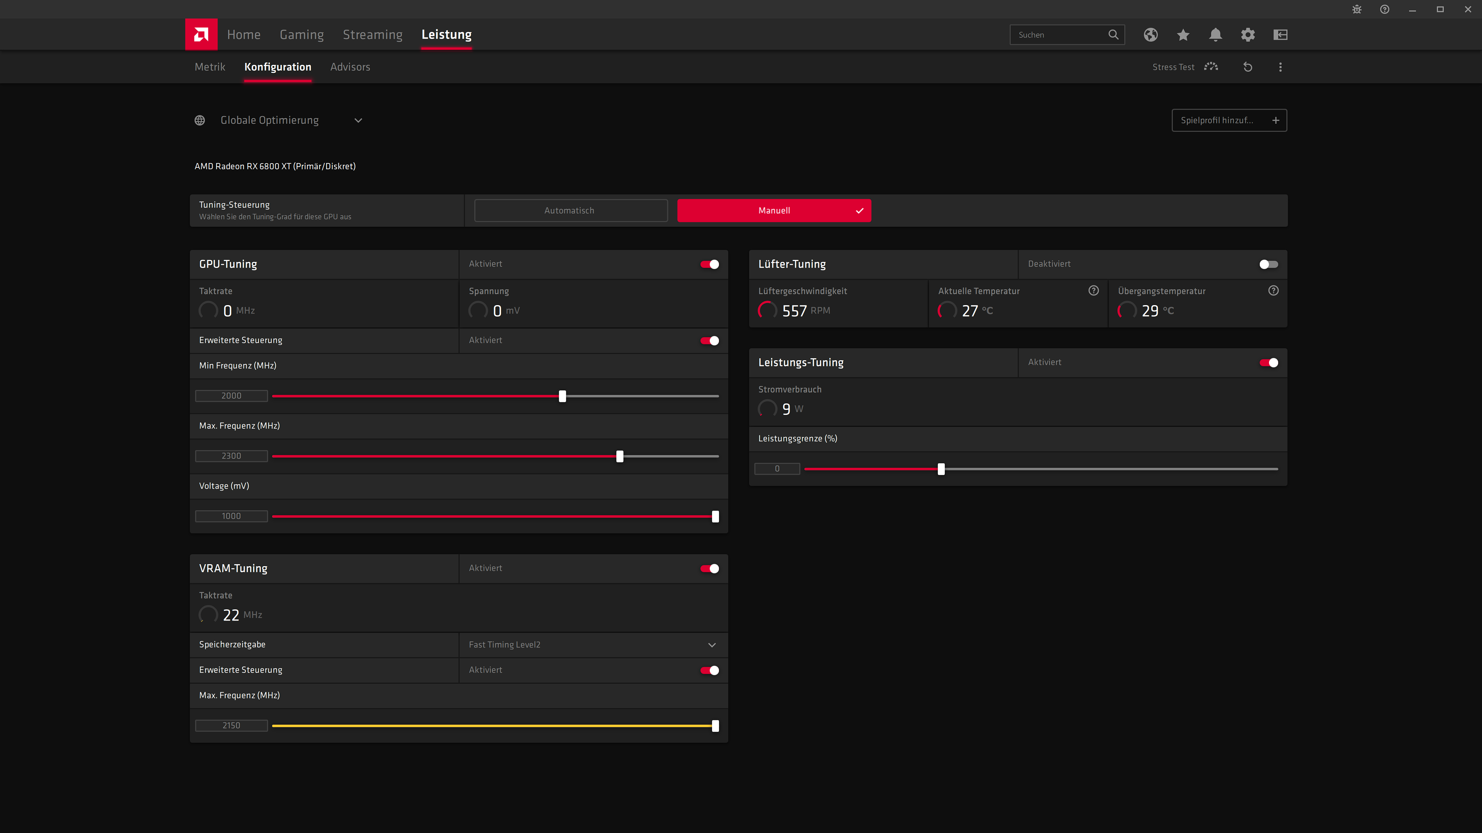Turn off the VRAM-Tuning toggle
1482x833 pixels.
pyautogui.click(x=709, y=568)
